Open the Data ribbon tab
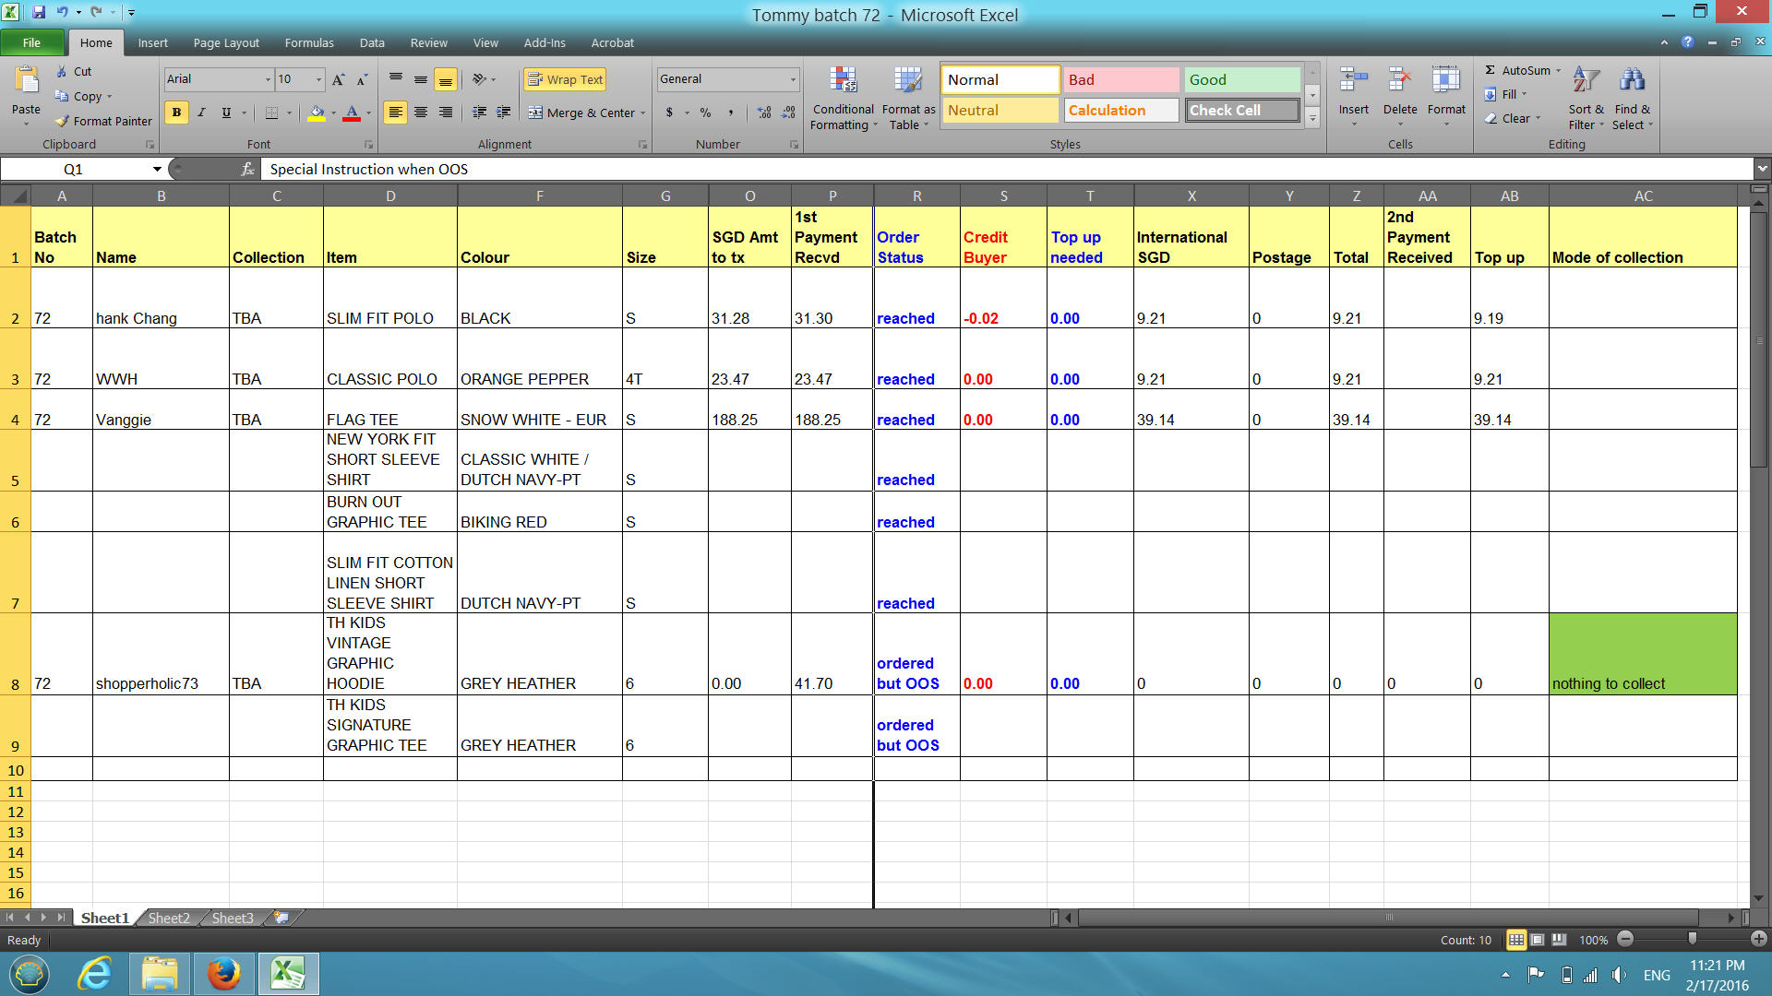 tap(372, 42)
